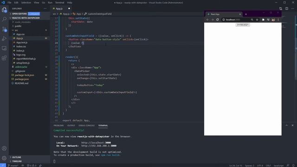Switch to the Problems panel tab
This screenshot has width=297, height=167.
click(58, 126)
